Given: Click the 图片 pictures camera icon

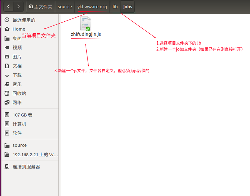Looking at the screenshot, I should click(x=7, y=57).
